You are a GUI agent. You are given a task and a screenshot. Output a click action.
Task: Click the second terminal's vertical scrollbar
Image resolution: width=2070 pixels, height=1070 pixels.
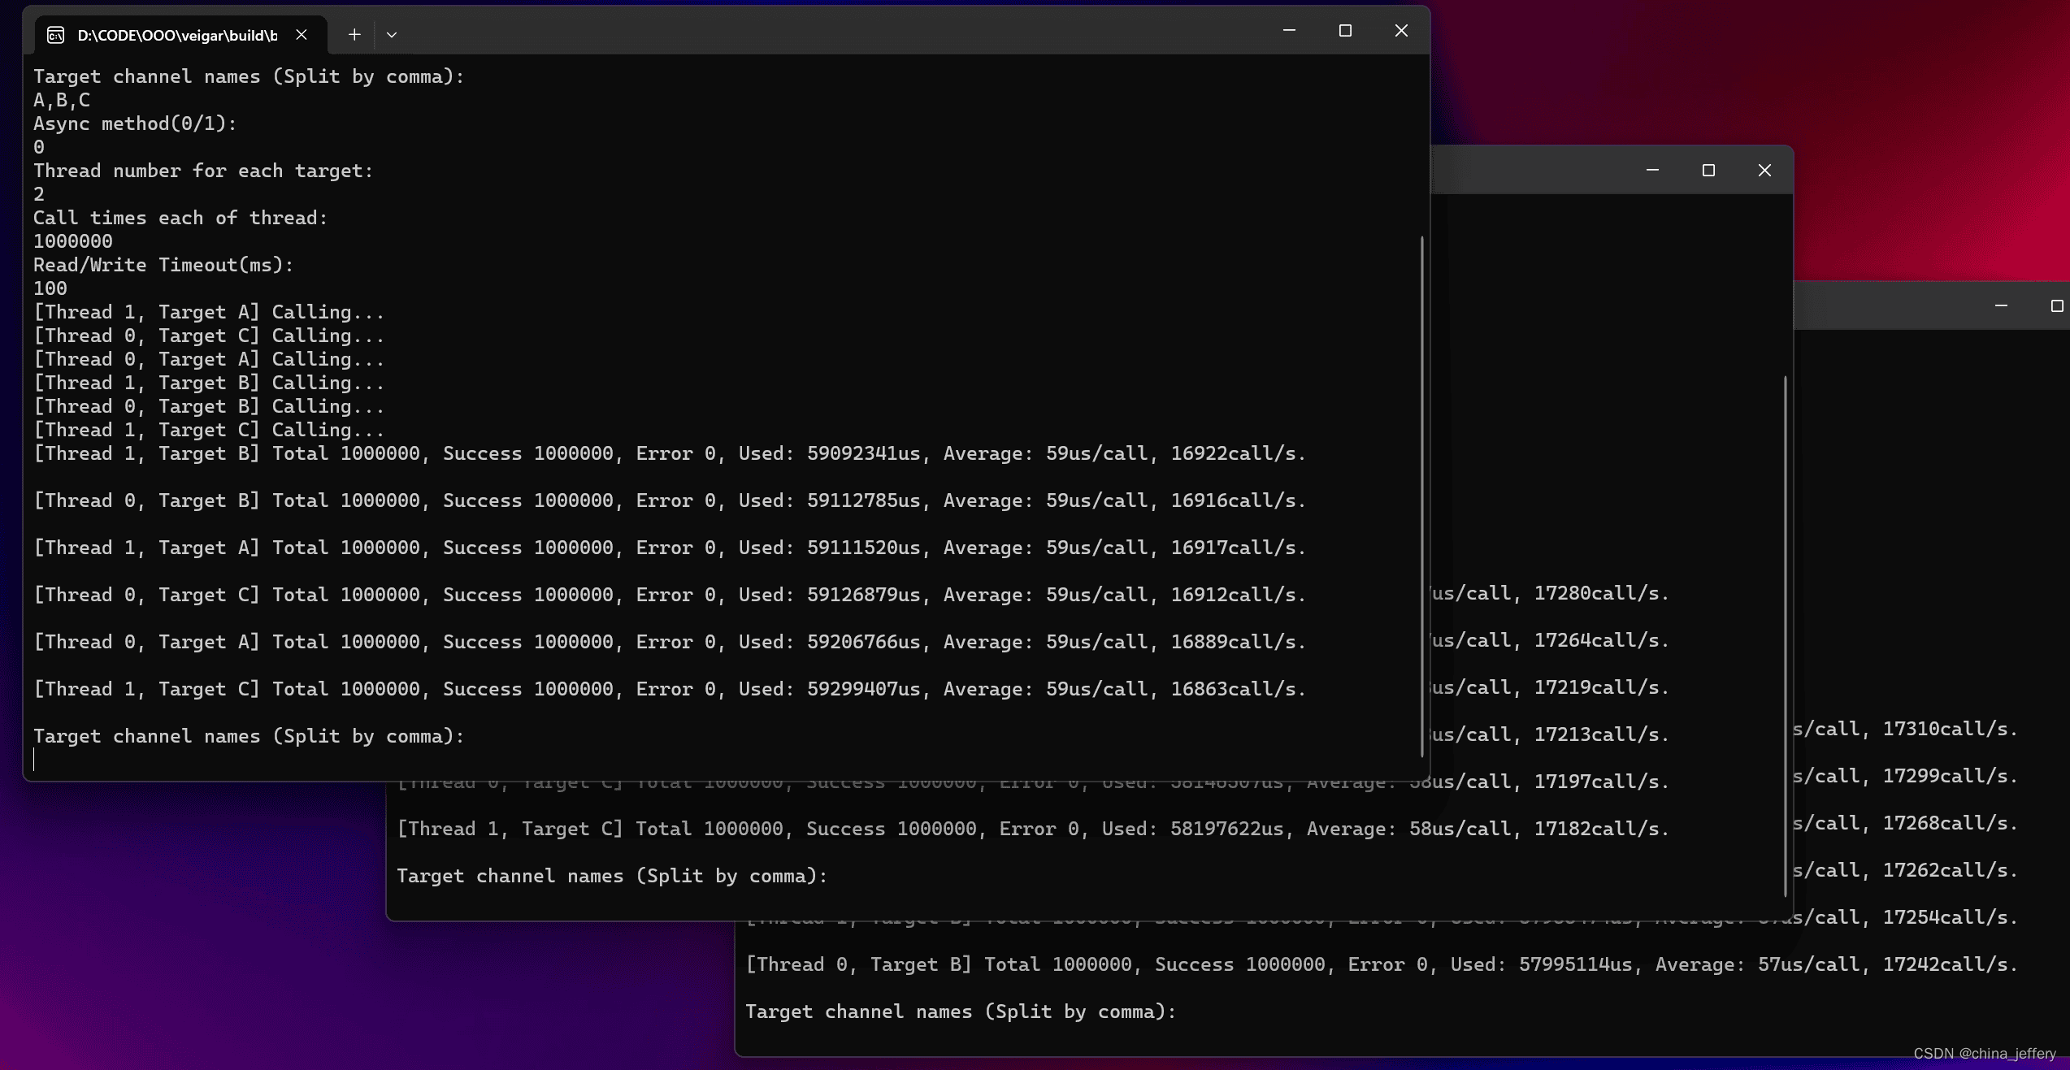(x=1785, y=635)
